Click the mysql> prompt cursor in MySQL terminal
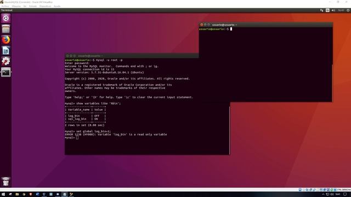 [77, 137]
